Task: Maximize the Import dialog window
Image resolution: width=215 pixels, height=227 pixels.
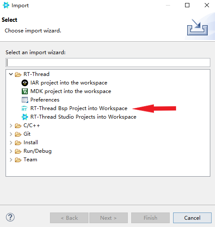Action: (x=187, y=6)
